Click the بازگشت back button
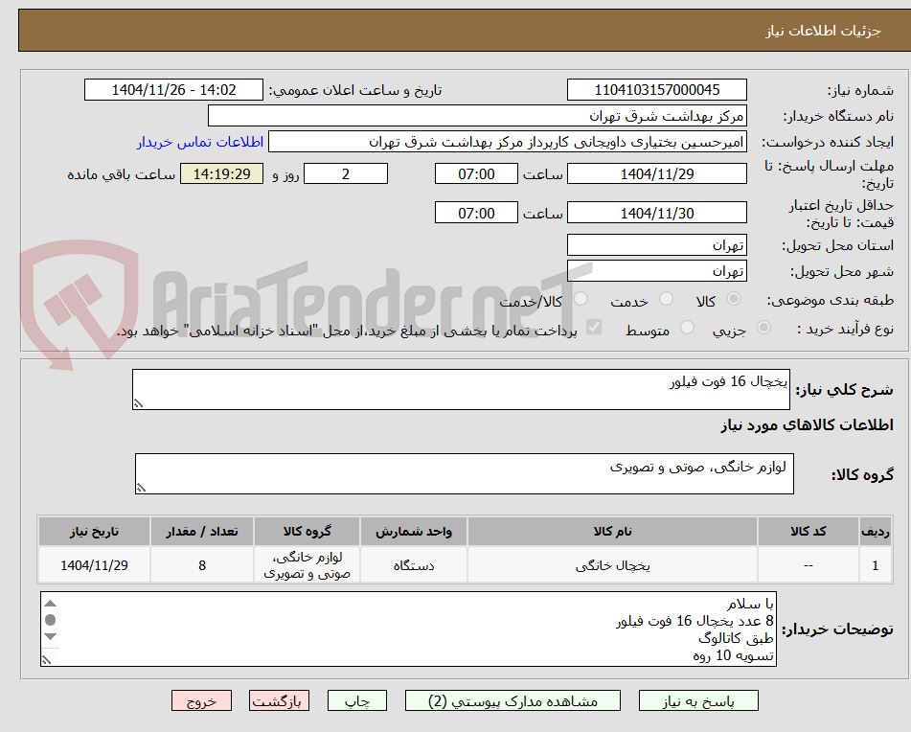Screen dimensions: 911x732 pyautogui.click(x=279, y=700)
